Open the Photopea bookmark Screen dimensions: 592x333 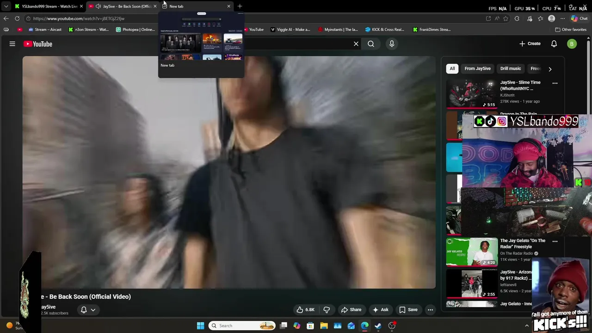click(x=136, y=30)
